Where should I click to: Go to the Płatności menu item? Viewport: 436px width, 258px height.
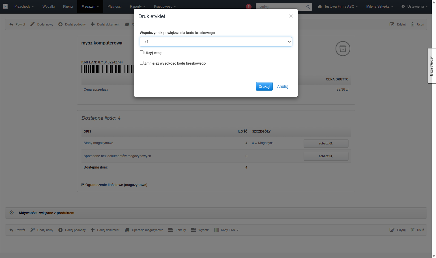coord(115,7)
